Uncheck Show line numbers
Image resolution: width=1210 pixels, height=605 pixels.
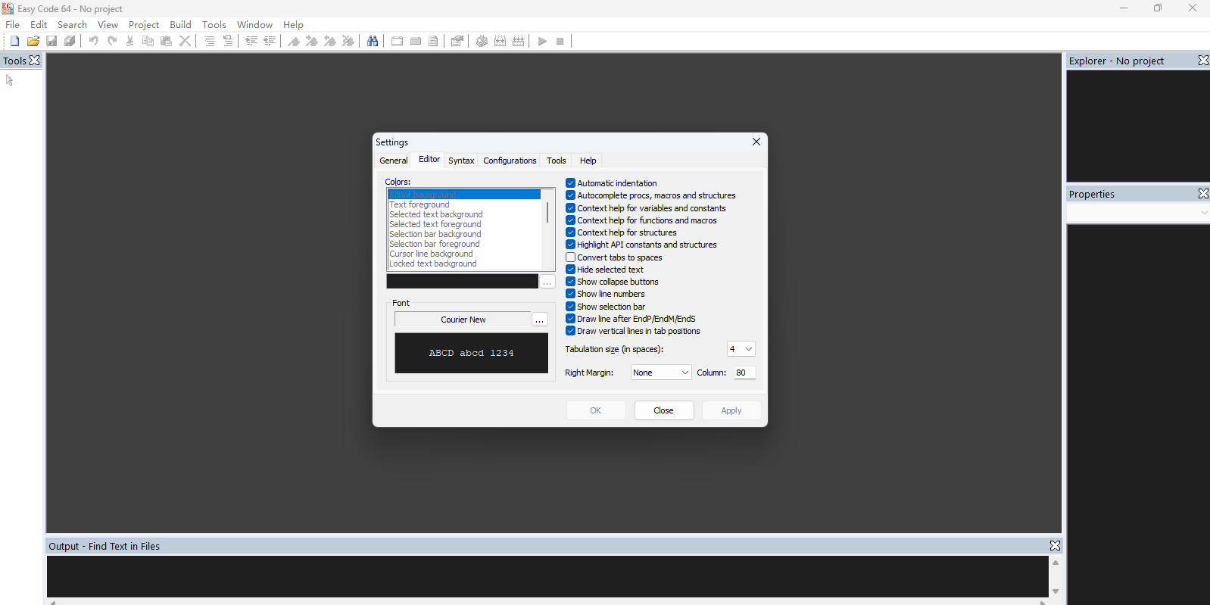coord(571,294)
